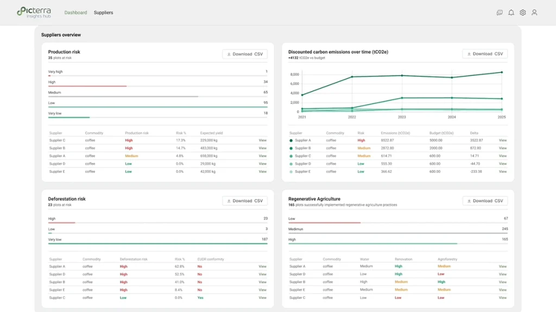Download Regenerative Agriculture CSV

(x=485, y=200)
